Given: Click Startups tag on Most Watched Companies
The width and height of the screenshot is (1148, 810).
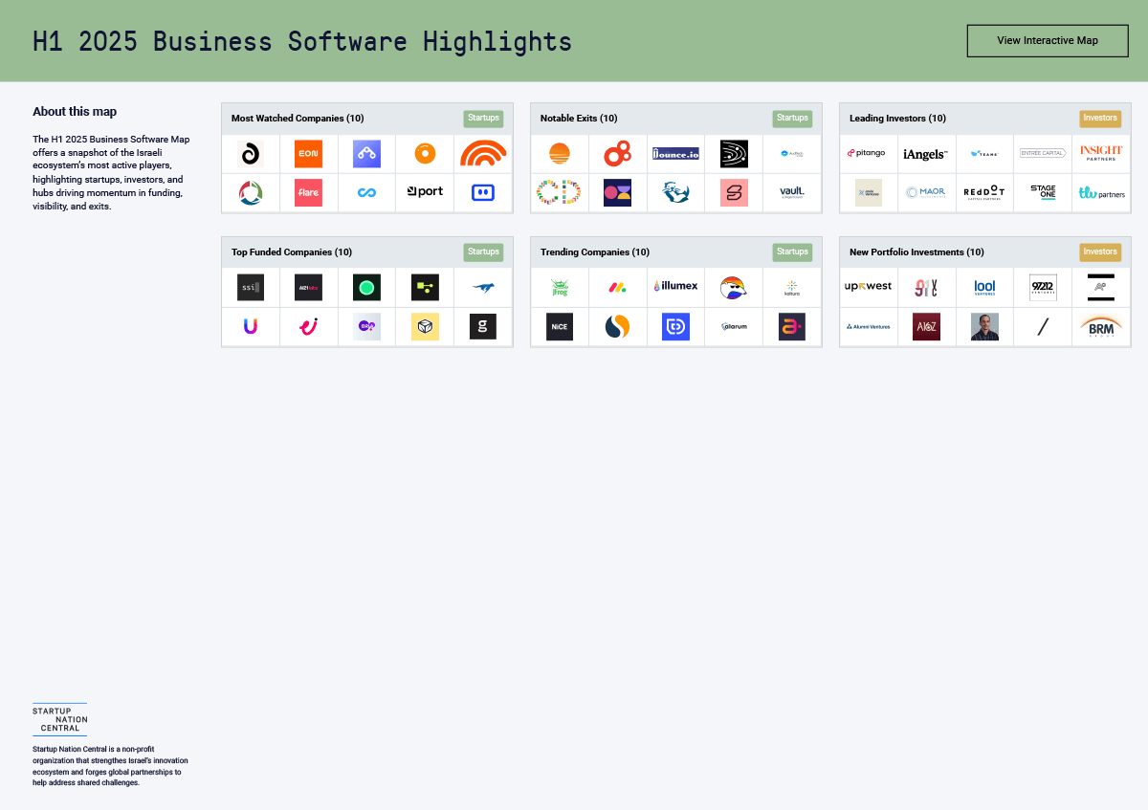Looking at the screenshot, I should pos(483,119).
